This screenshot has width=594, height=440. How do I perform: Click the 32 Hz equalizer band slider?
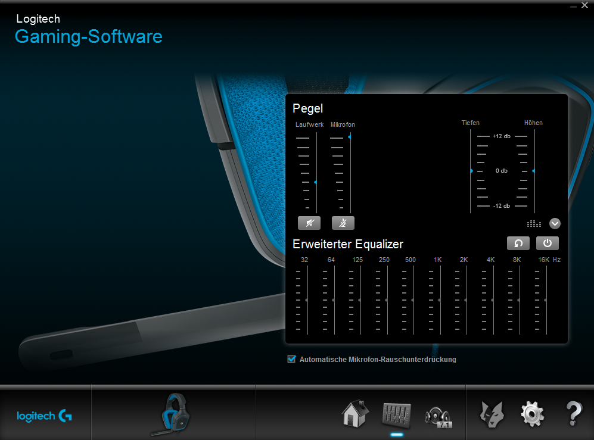click(x=307, y=300)
